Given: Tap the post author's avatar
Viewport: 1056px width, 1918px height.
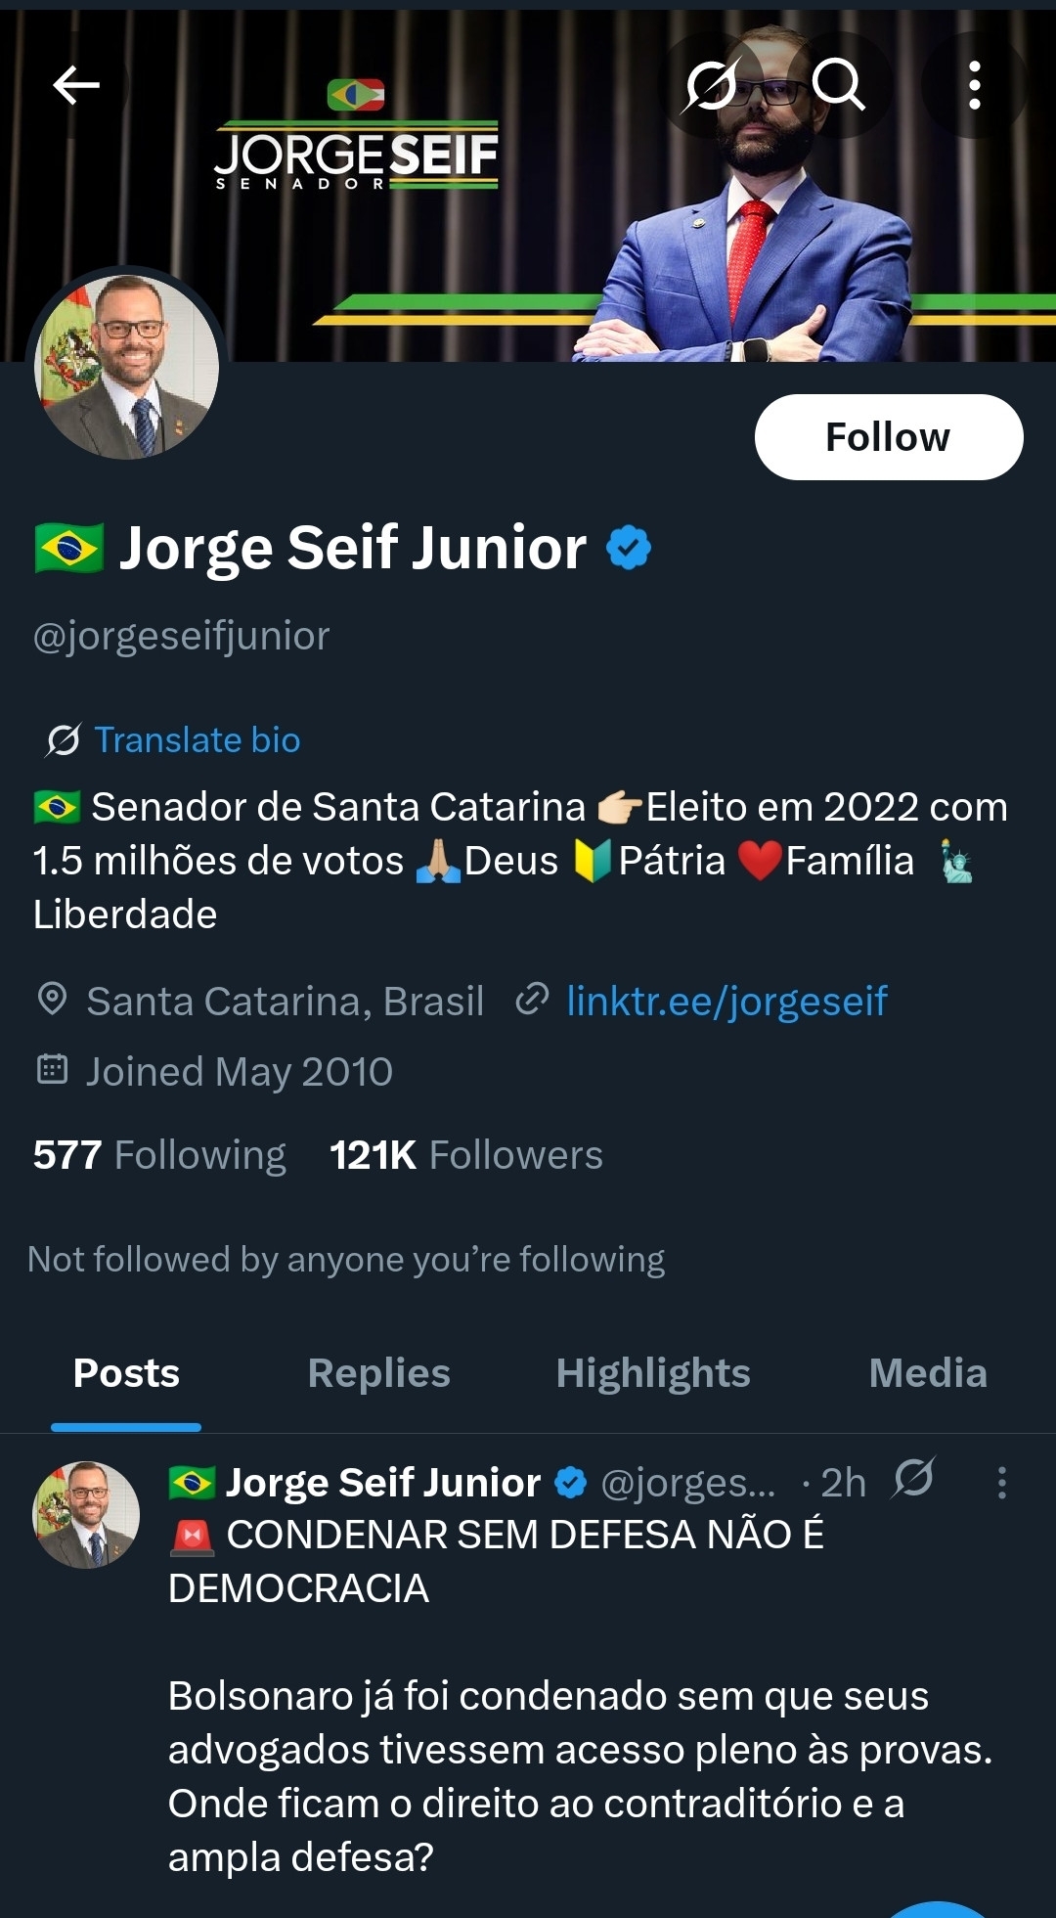Looking at the screenshot, I should [x=87, y=1515].
